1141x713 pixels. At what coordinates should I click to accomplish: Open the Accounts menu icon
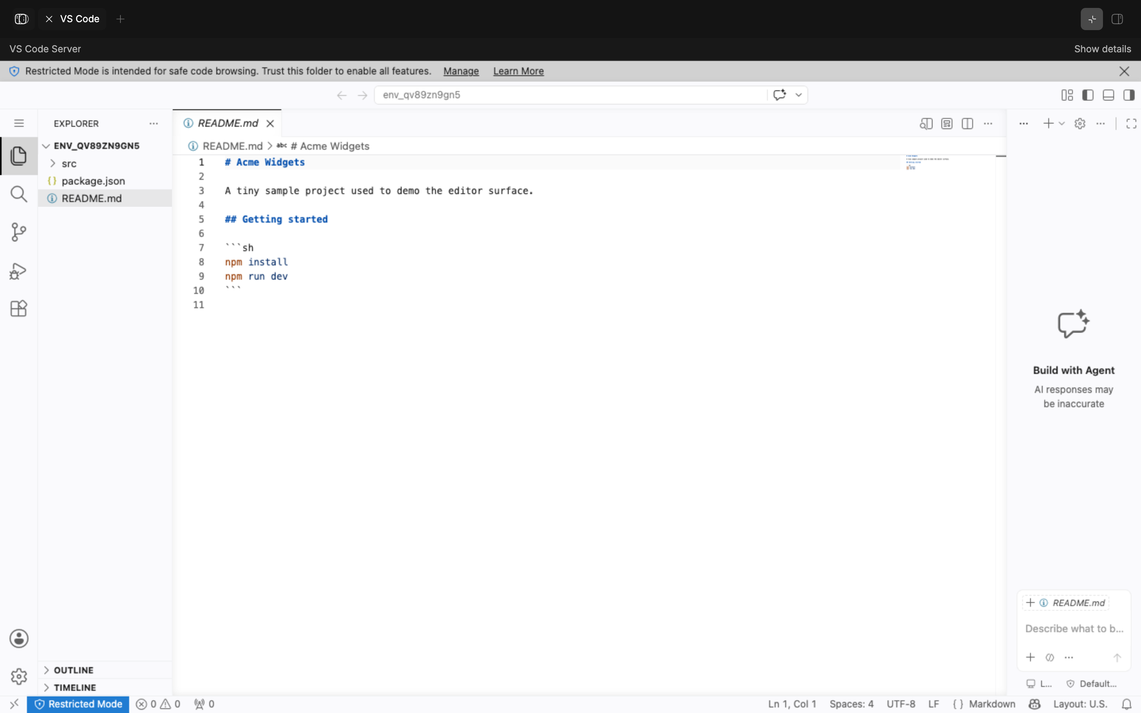[x=19, y=639]
